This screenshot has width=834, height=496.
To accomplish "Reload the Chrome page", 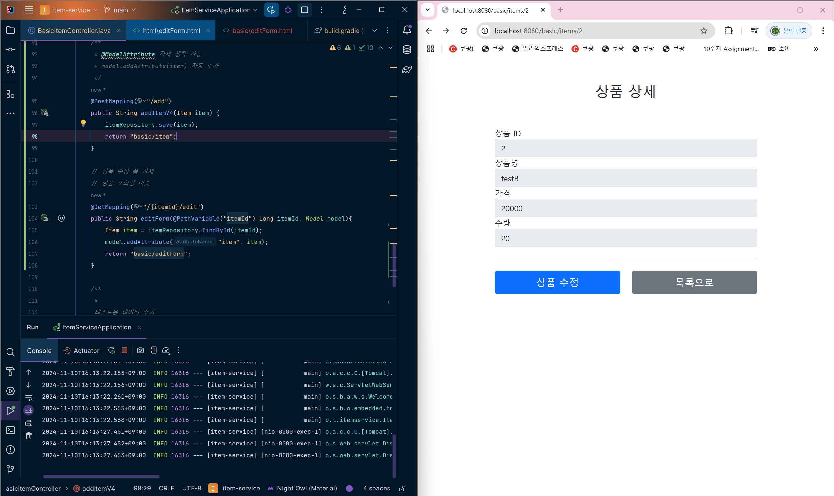I will 464,31.
